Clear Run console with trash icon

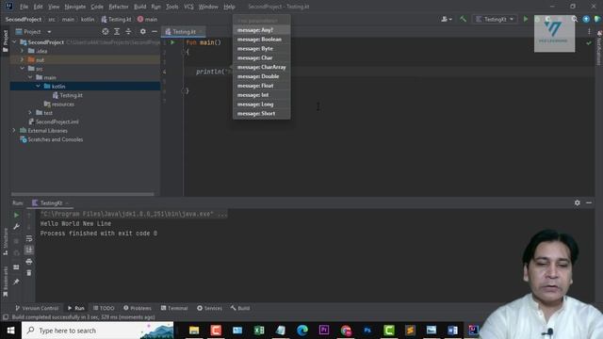29,273
